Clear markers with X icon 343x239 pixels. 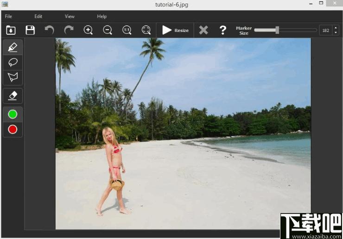point(203,30)
